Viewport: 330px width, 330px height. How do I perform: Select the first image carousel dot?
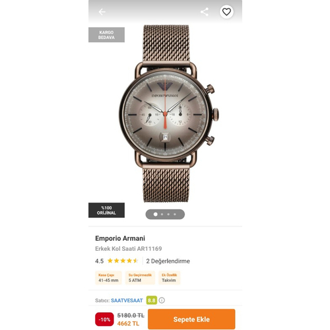[155, 214]
